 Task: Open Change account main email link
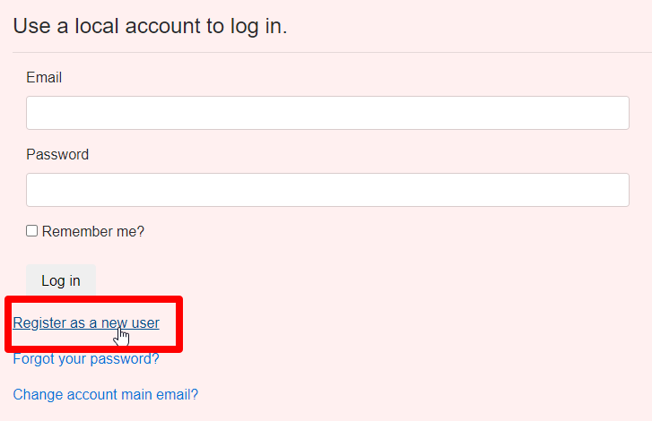point(106,394)
